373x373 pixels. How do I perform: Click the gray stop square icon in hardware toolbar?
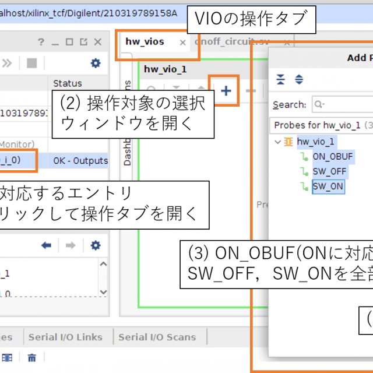pos(31,63)
